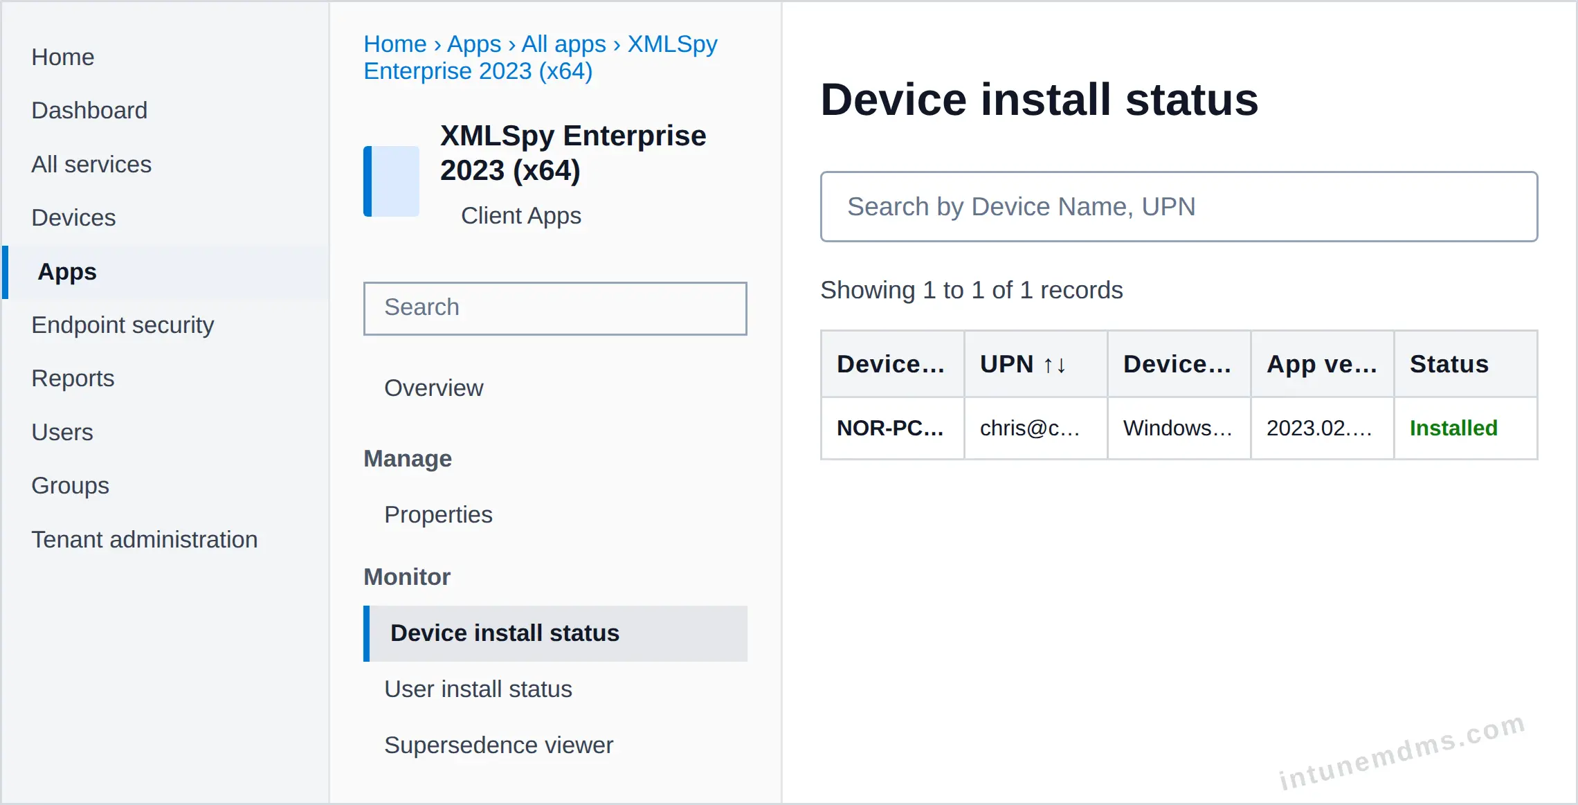1578x805 pixels.
Task: Focus the app menu Search field
Action: (x=555, y=308)
